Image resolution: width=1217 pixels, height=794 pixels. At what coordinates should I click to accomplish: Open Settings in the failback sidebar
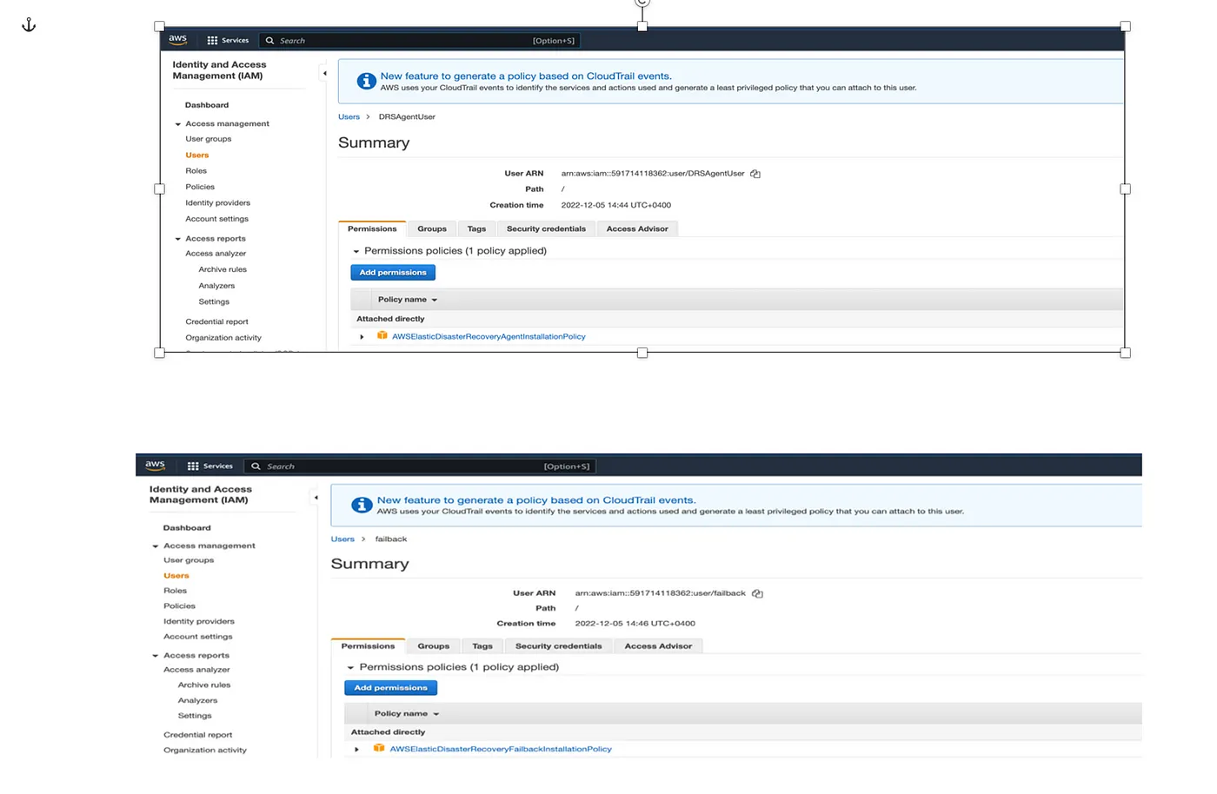click(195, 716)
